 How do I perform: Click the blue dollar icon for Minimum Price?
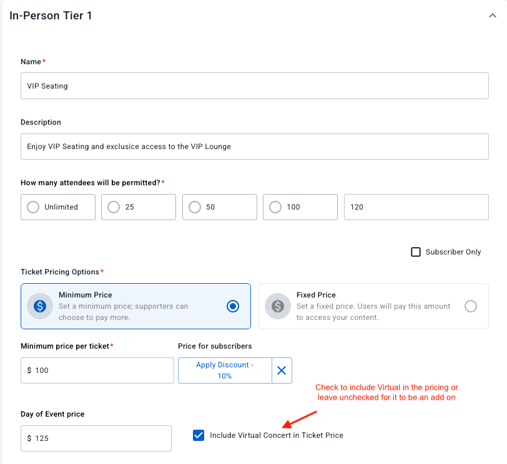tap(41, 306)
